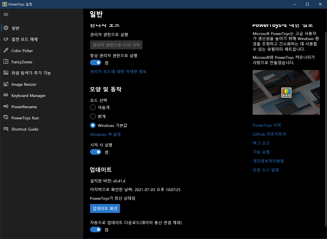Image resolution: width=327 pixels, height=239 pixels.
Task: Open FancyZones settings page
Action: [42, 62]
